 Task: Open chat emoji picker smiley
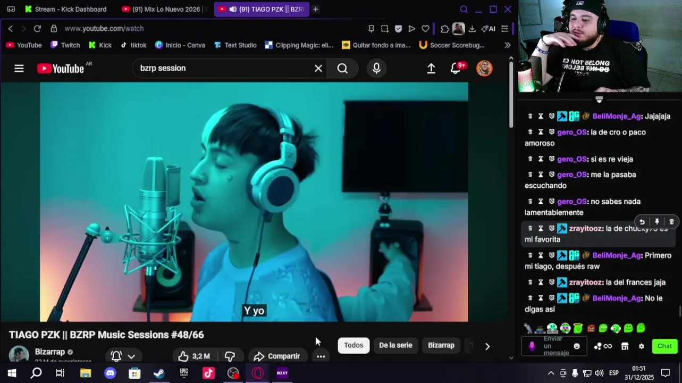click(577, 346)
